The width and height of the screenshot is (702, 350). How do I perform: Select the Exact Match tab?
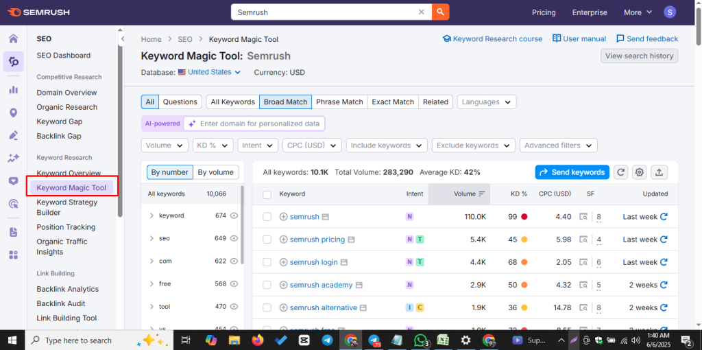[393, 102]
